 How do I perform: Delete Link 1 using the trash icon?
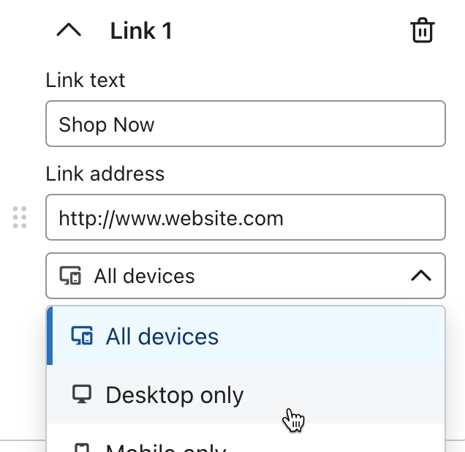(423, 31)
